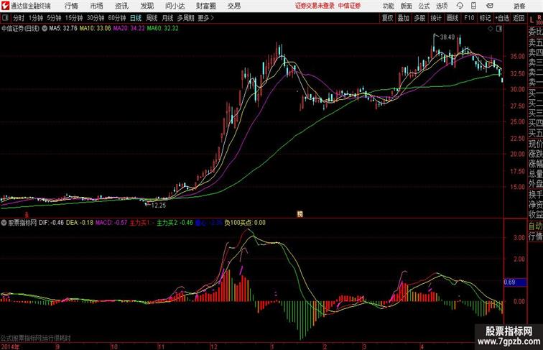Select the 月线 monthly period tab

(167, 18)
